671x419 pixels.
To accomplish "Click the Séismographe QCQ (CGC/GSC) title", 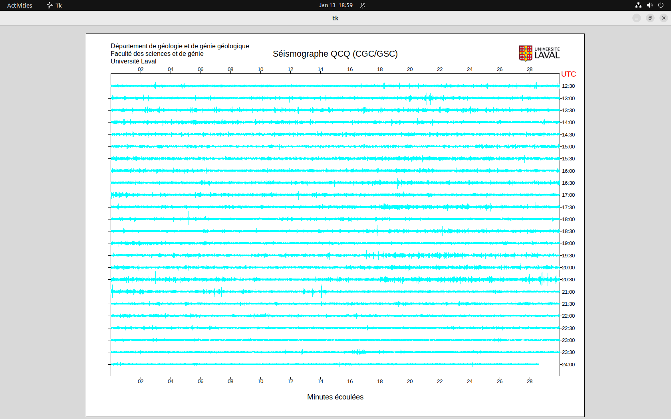I will [335, 54].
